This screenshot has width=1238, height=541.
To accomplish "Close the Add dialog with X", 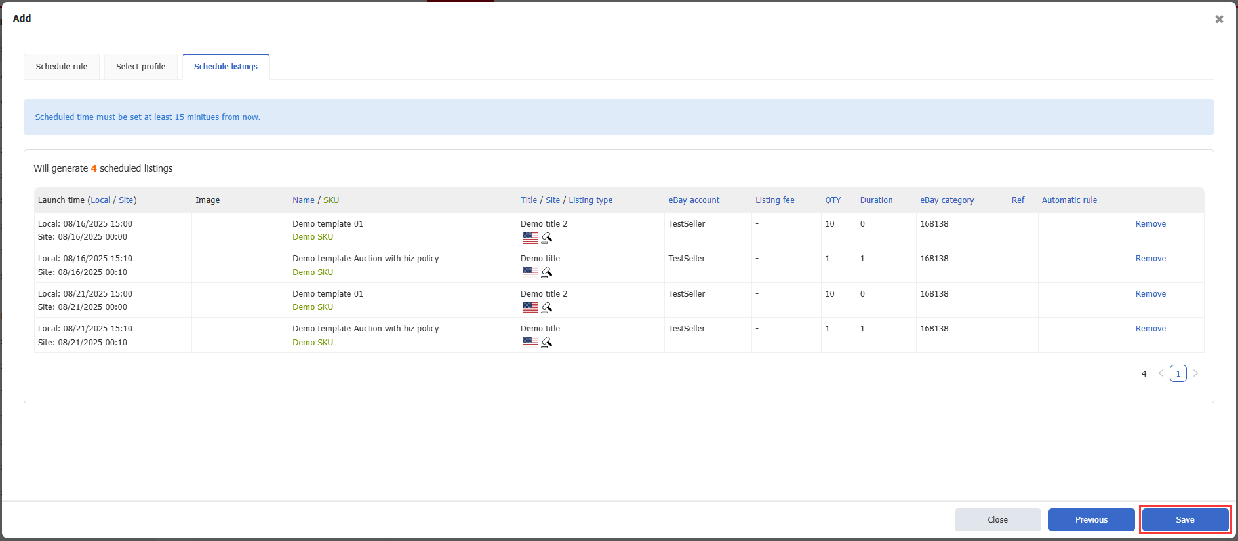I will point(1219,19).
